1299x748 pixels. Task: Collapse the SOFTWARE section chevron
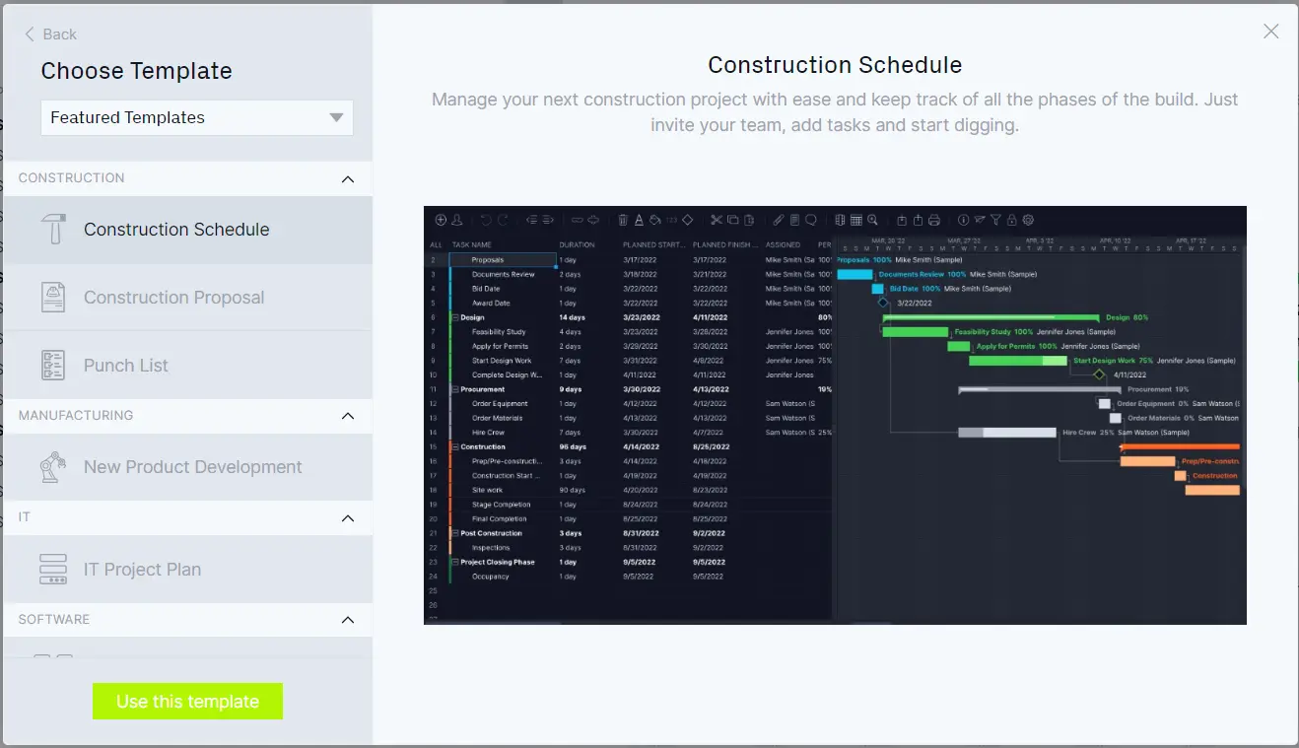tap(348, 620)
